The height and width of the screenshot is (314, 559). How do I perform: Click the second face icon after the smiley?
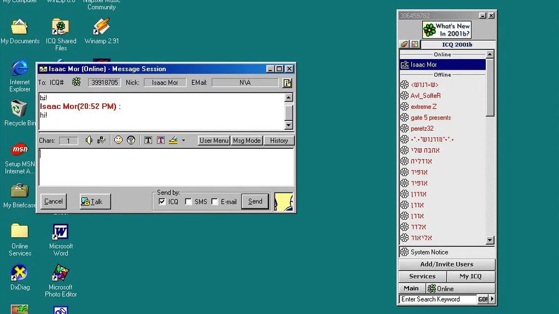pos(131,140)
